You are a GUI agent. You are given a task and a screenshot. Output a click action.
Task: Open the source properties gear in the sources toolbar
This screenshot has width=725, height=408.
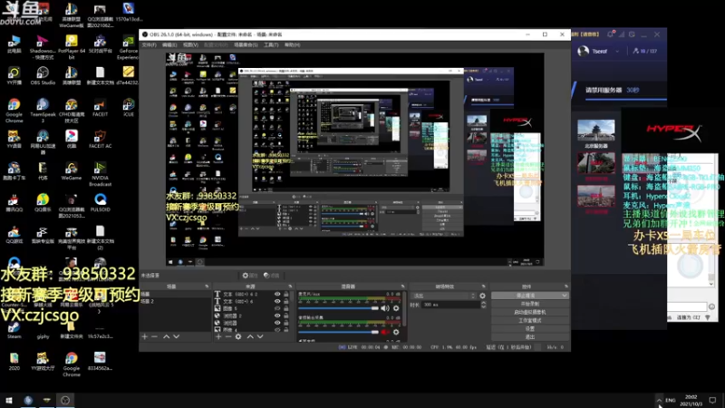pyautogui.click(x=238, y=336)
